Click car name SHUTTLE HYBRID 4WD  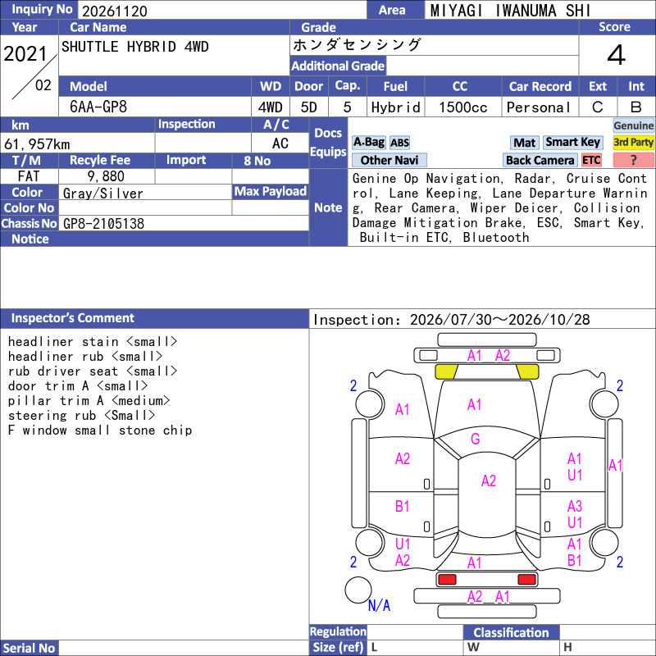[134, 47]
